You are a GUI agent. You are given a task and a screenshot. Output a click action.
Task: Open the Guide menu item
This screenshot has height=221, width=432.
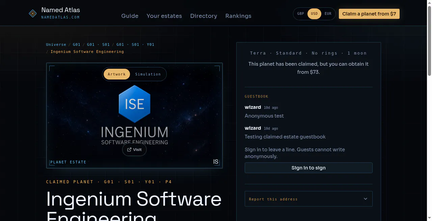point(130,16)
